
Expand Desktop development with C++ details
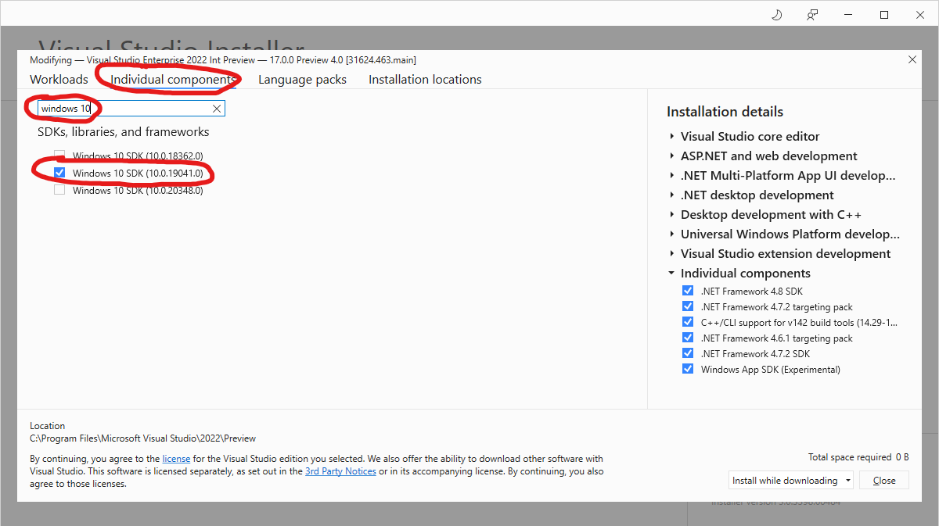[673, 214]
